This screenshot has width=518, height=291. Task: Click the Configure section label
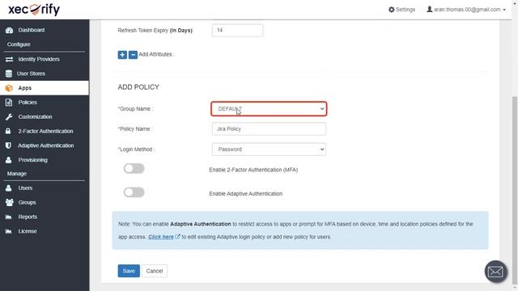tap(19, 44)
